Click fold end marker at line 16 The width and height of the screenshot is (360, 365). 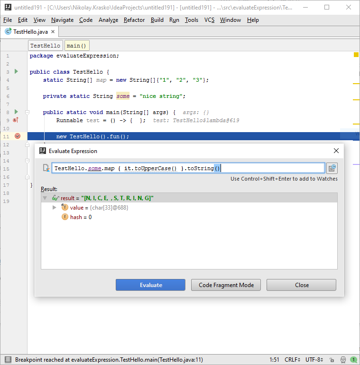point(27,177)
